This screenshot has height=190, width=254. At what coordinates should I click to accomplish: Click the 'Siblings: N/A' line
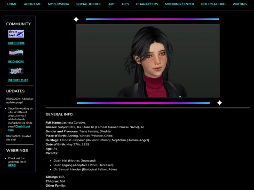tap(55, 177)
